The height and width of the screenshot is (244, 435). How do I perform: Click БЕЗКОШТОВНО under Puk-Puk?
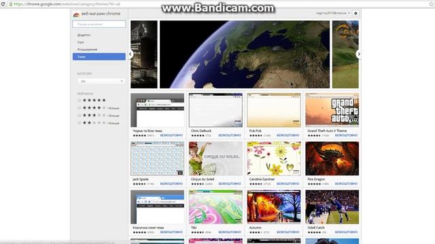pyautogui.click(x=288, y=136)
